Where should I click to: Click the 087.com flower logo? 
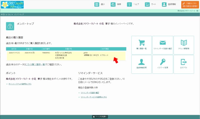[12, 5]
